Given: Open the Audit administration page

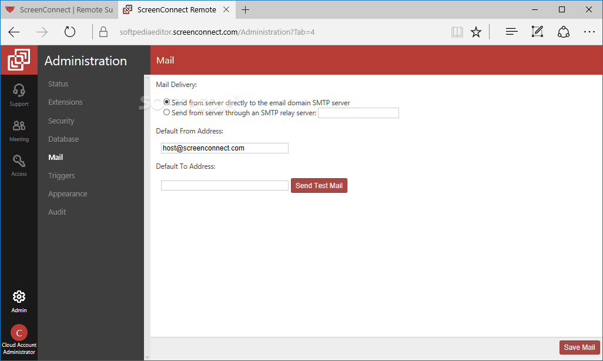Looking at the screenshot, I should [x=57, y=212].
